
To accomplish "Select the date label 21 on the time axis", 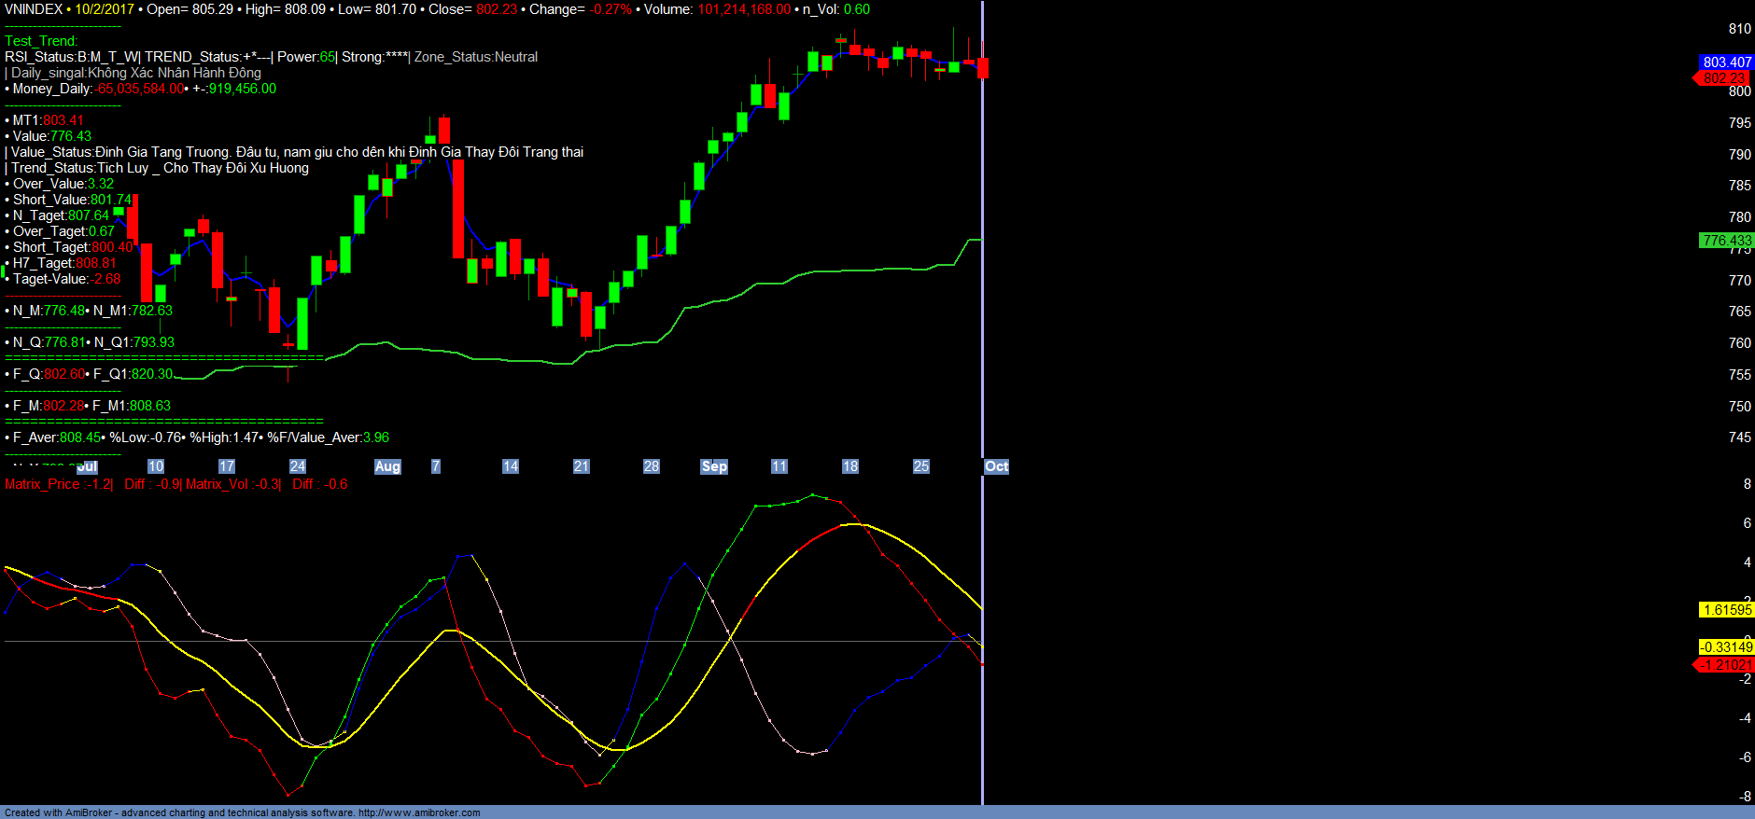I will (581, 466).
